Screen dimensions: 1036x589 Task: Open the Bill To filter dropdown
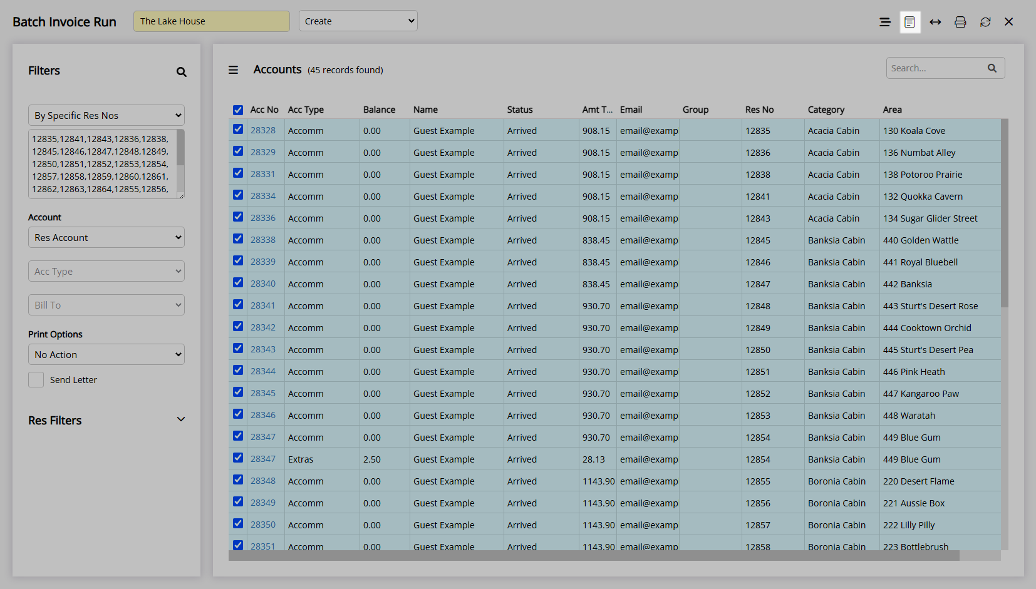click(x=106, y=305)
